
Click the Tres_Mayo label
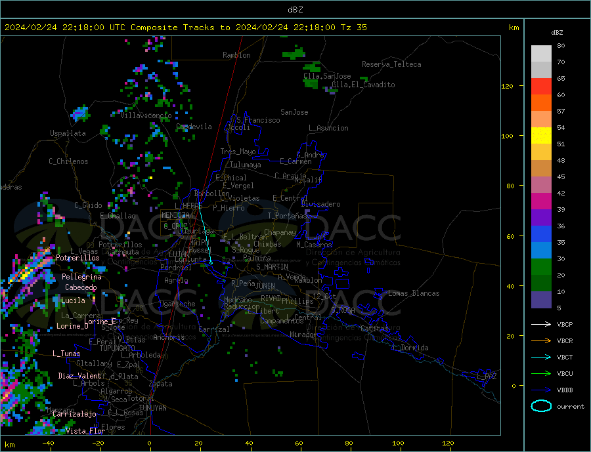tap(238, 152)
